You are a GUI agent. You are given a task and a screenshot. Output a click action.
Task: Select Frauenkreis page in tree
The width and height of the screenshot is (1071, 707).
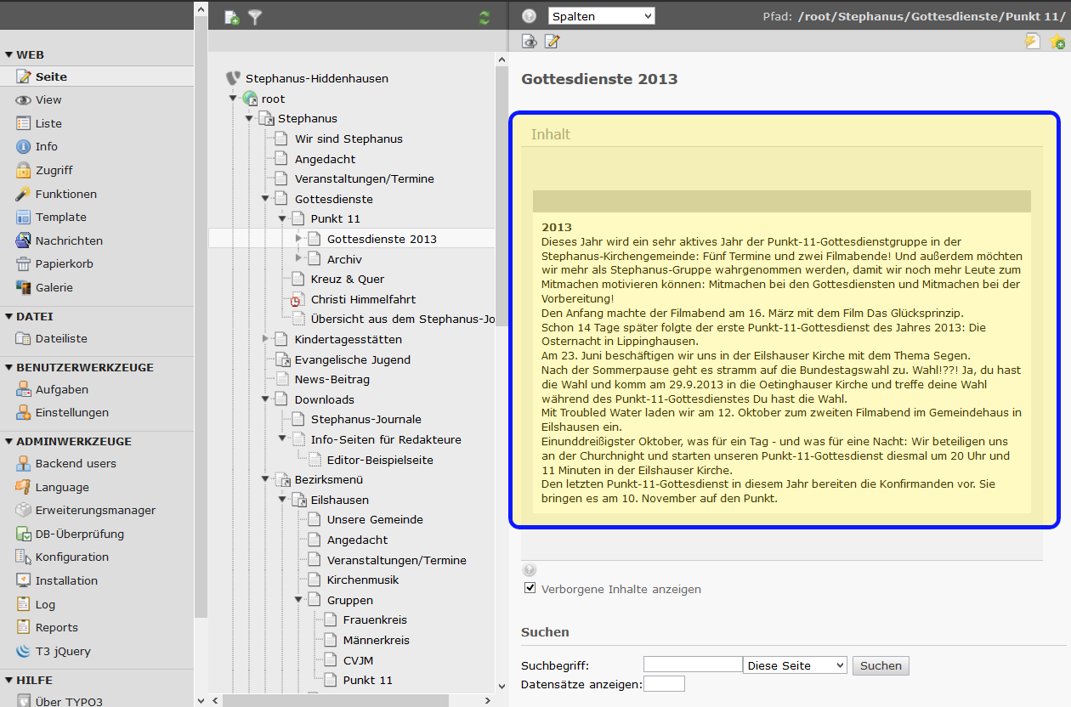click(x=375, y=619)
